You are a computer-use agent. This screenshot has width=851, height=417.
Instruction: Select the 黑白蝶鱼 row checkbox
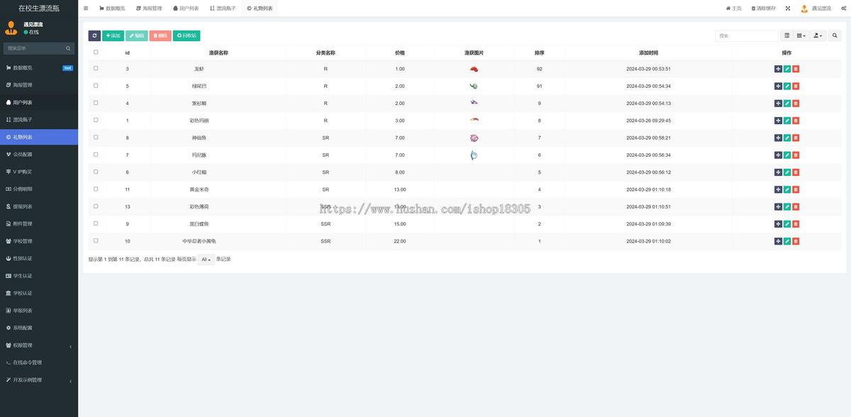[x=96, y=223]
